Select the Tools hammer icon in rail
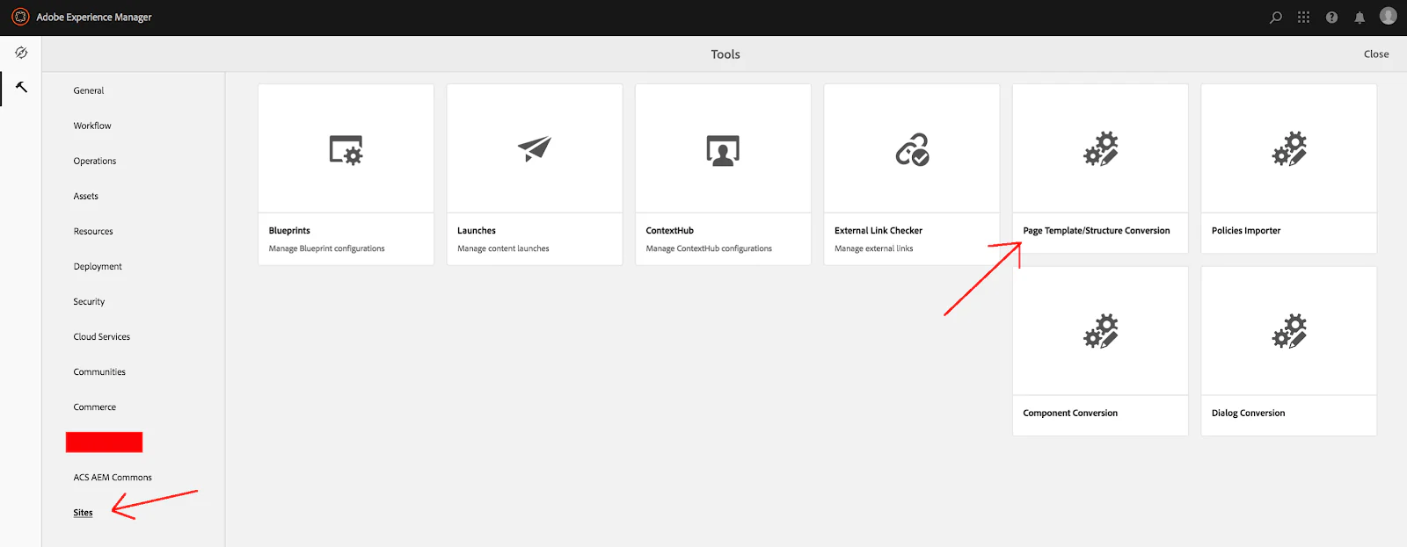The image size is (1407, 547). [x=21, y=87]
